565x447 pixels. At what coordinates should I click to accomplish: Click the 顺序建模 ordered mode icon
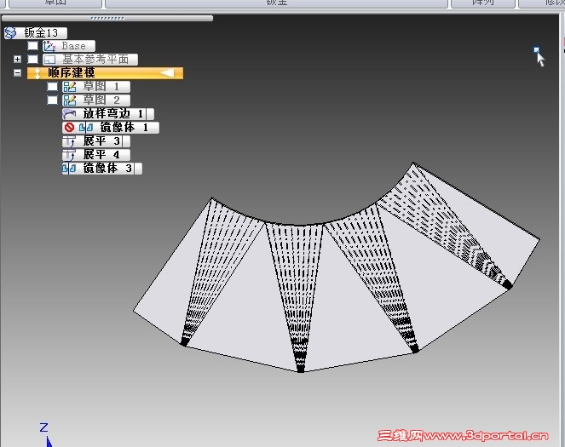point(37,73)
